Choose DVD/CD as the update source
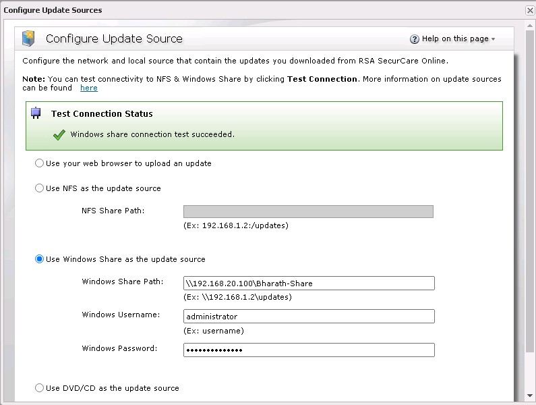The image size is (536, 405). tap(40, 388)
